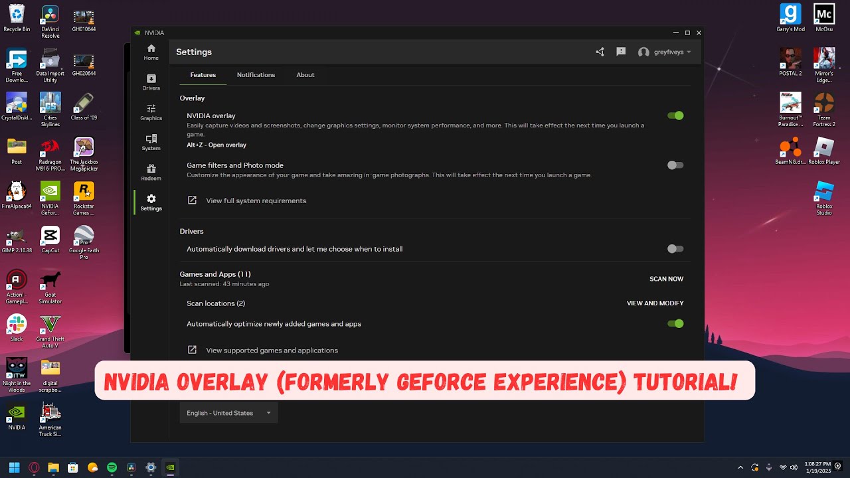Screen dimensions: 850x478
Task: Click NVIDIA app taskbar button
Action: [170, 467]
